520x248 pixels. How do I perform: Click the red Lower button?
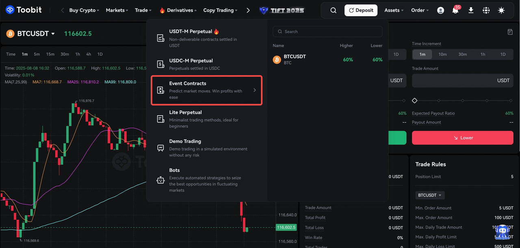pos(463,138)
